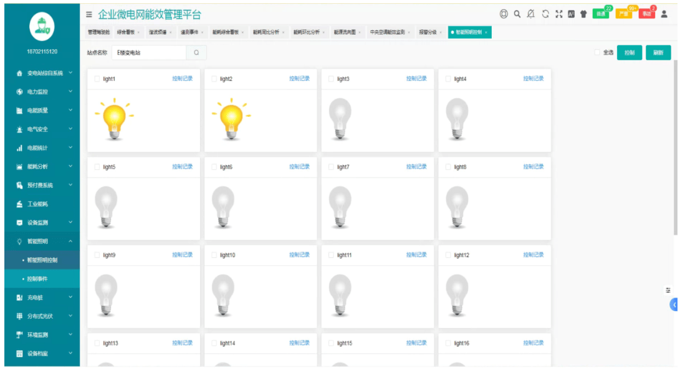Toggle fullscreen with the expand icon

[x=559, y=14]
